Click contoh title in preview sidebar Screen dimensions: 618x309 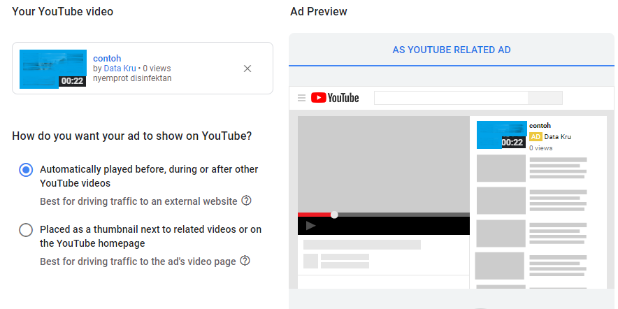[x=540, y=126]
